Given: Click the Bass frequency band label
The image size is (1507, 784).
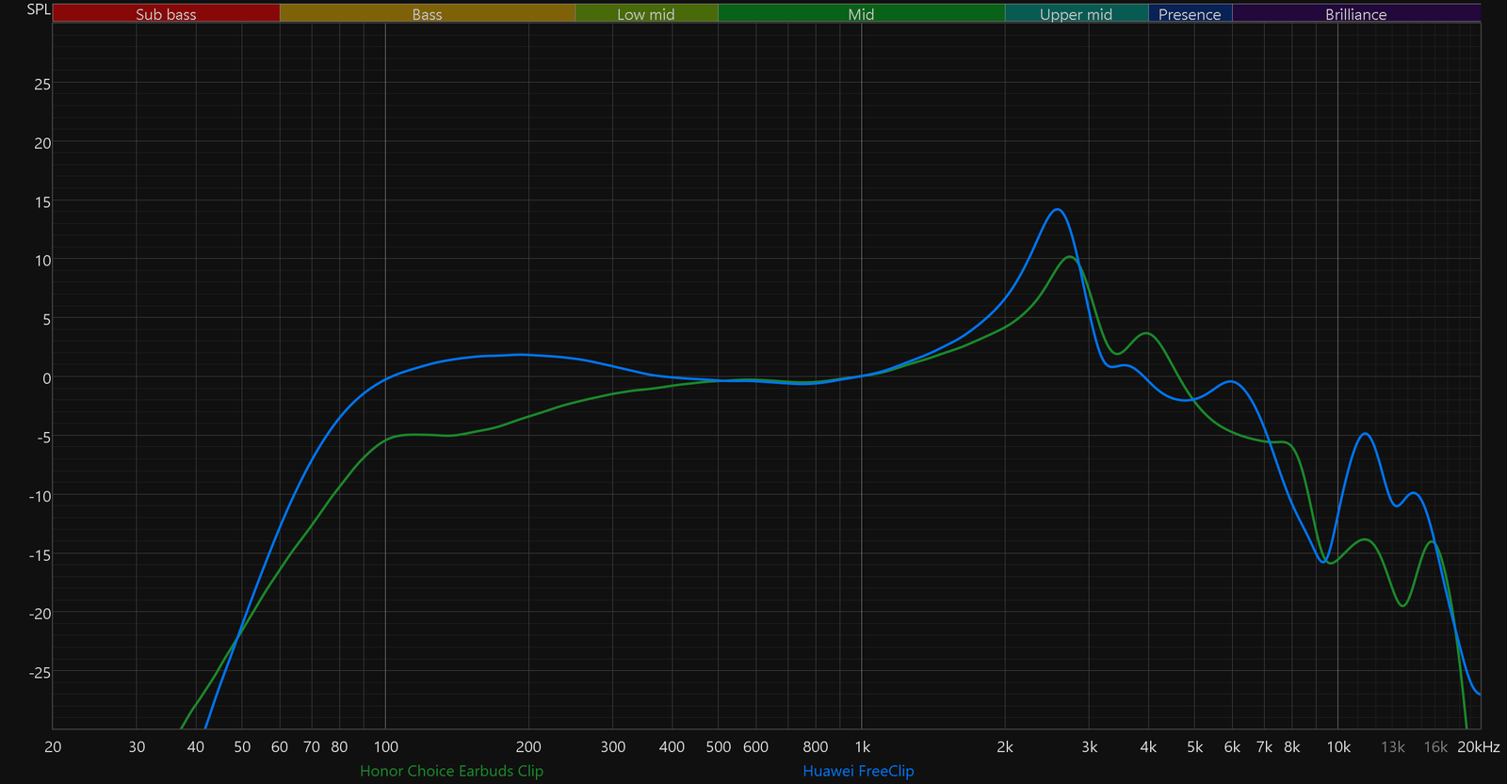Looking at the screenshot, I should coord(427,14).
